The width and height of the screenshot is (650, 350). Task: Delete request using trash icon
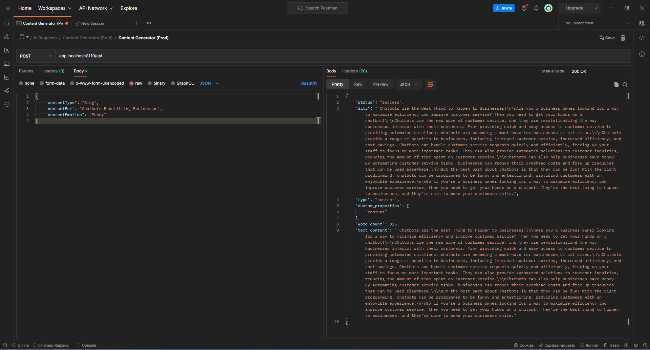pos(623,38)
